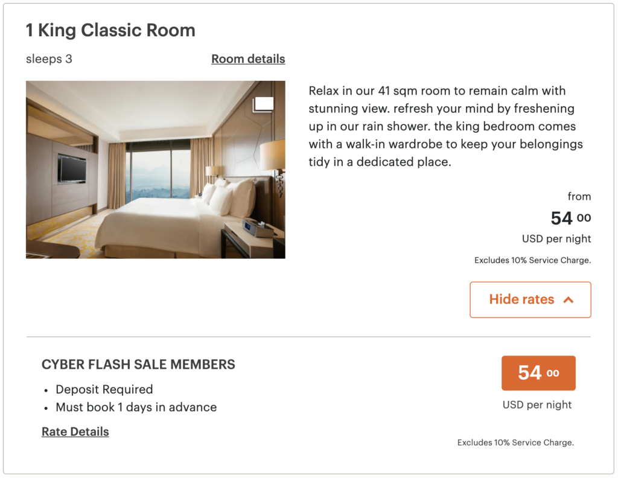Select the orange 54.00 rate button
This screenshot has width=618, height=478.
pos(538,373)
